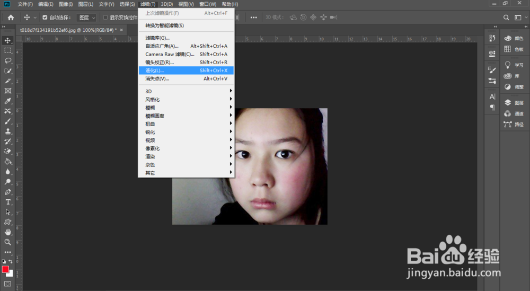530x291 pixels.
Task: Reset the default foreground and background colors
Action: pos(4,262)
